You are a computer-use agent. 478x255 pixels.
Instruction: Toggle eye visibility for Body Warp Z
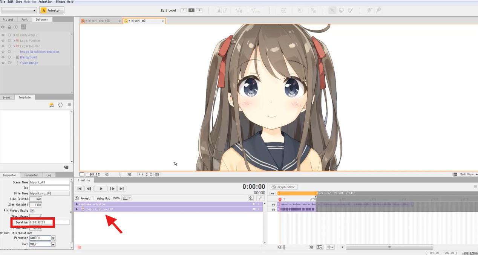(x=3, y=35)
